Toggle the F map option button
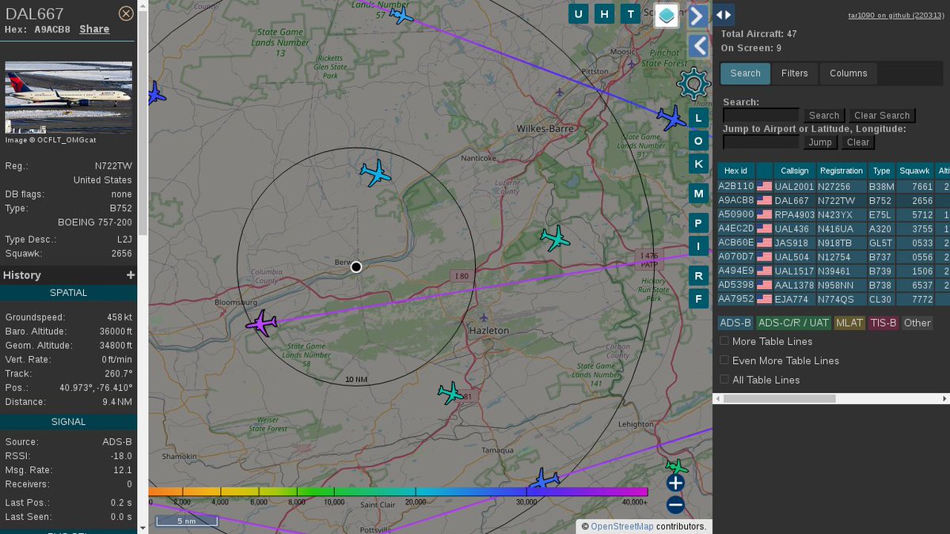The height and width of the screenshot is (534, 950). coord(697,299)
